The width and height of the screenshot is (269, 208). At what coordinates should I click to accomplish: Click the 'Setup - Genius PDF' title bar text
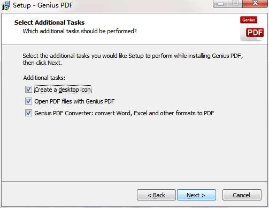pyautogui.click(x=43, y=5)
